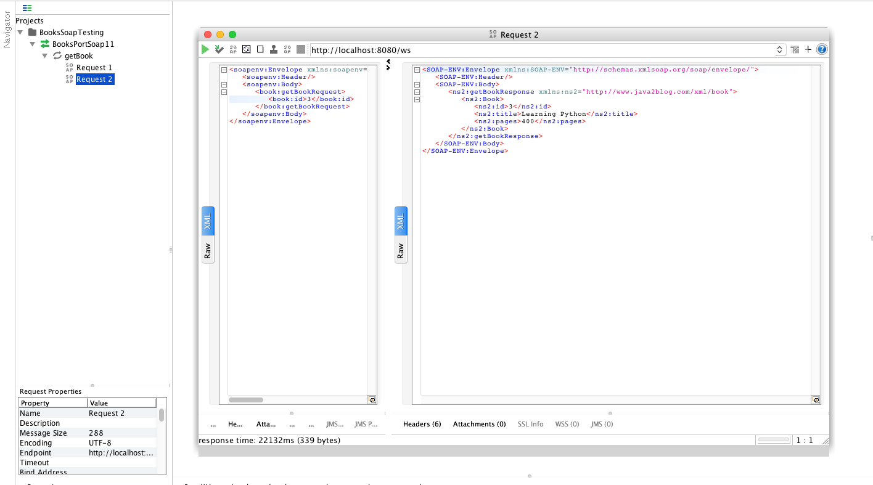Click the change editor orientation icon
This screenshot has width=873, height=485.
[795, 49]
